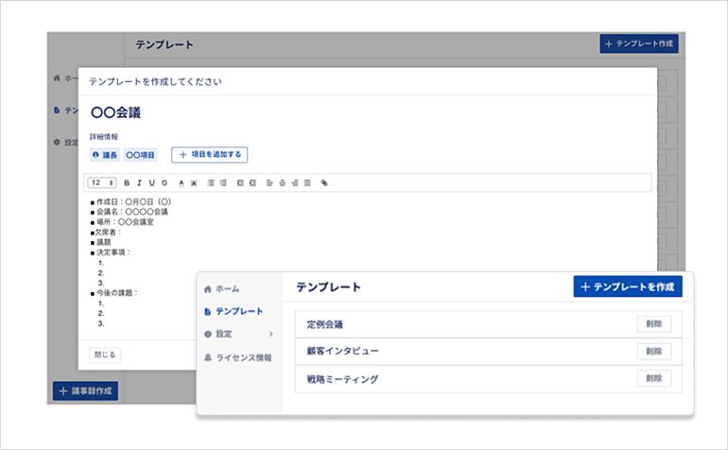This screenshot has height=450, width=728.
Task: Click the gear icon beside 設定 in the front panel
Action: pos(208,335)
